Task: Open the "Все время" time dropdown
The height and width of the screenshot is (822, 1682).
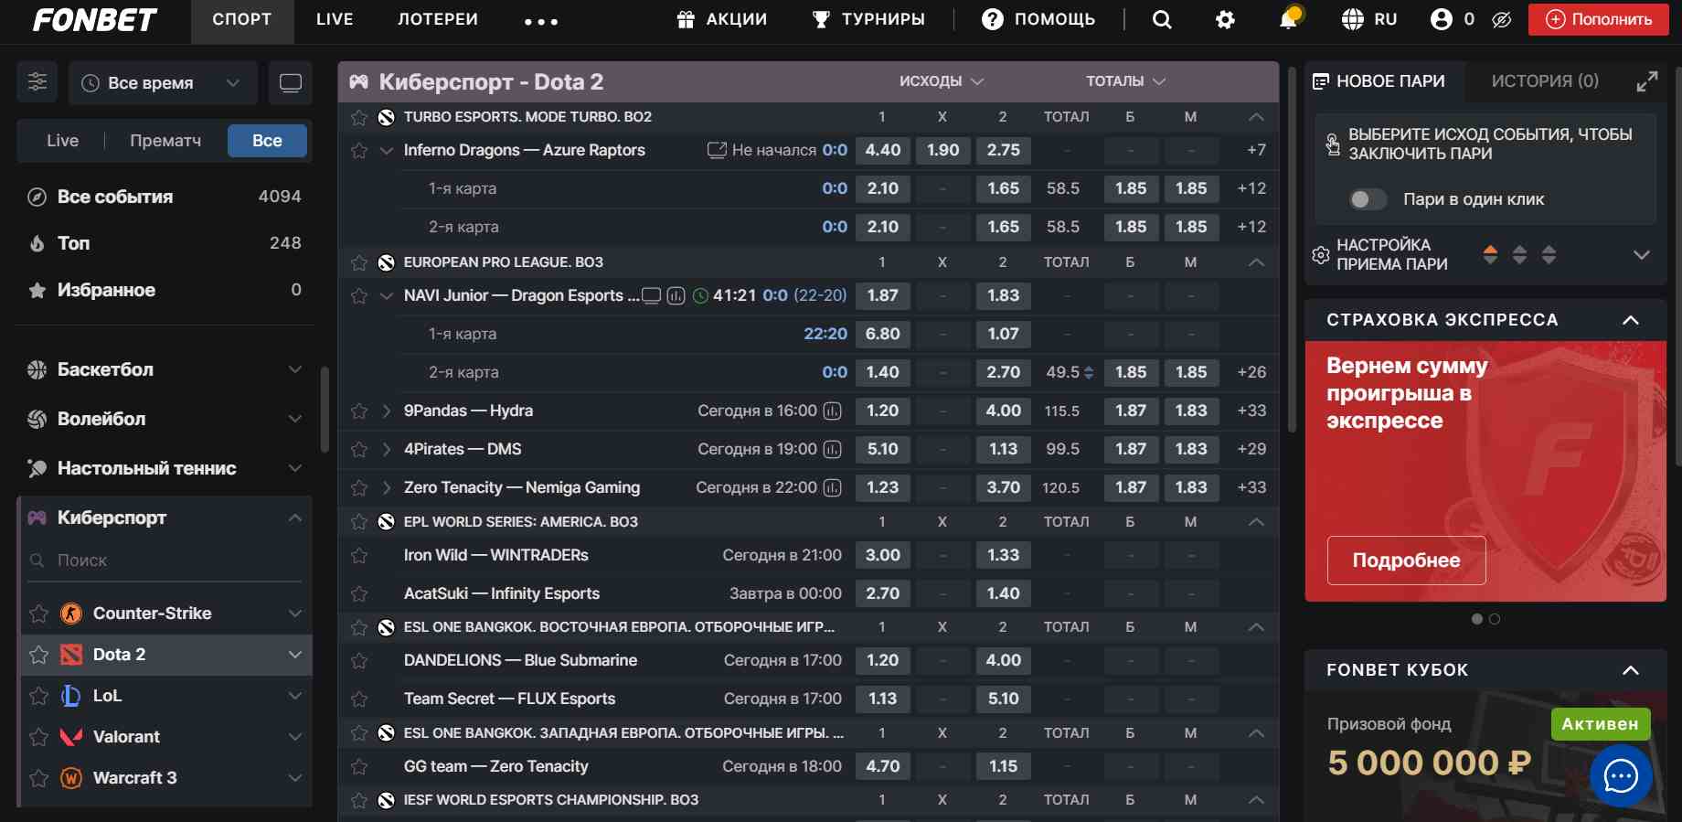Action: (x=163, y=83)
